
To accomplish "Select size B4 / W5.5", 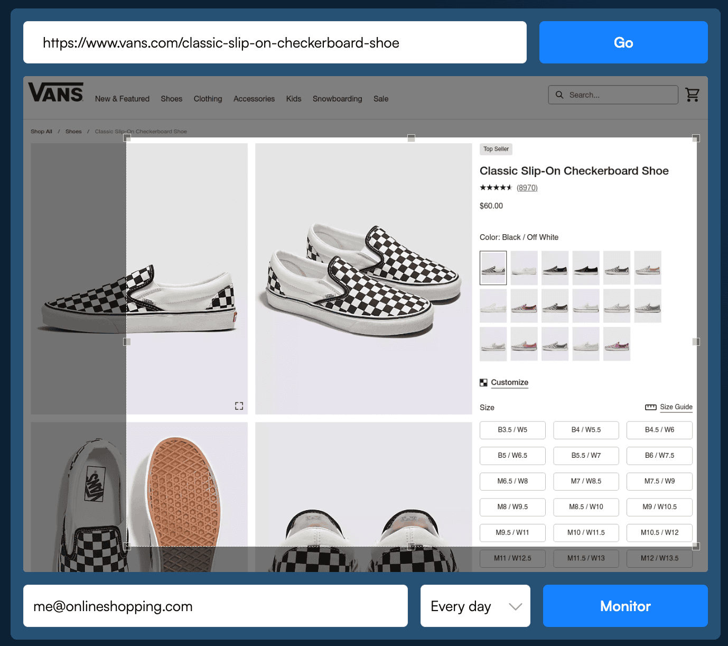I will [x=586, y=430].
